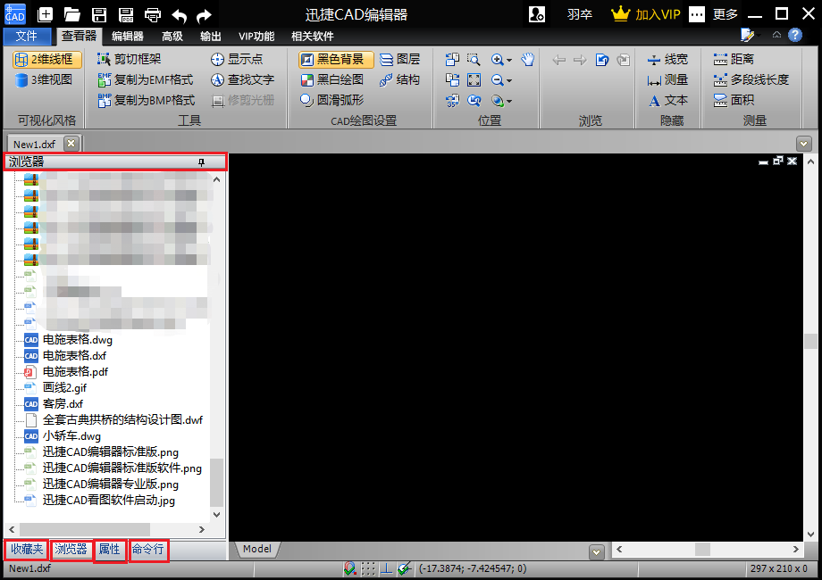The width and height of the screenshot is (822, 580).
Task: Open a file with the folder icon
Action: [x=71, y=14]
